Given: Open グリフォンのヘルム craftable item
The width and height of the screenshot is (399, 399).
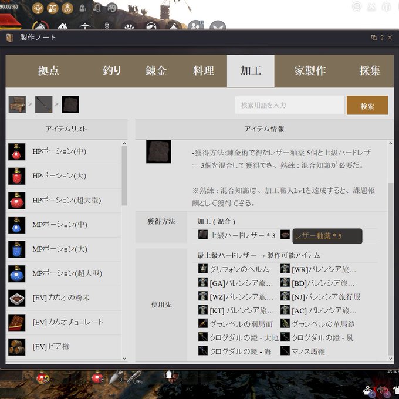Looking at the screenshot, I should click(239, 269).
